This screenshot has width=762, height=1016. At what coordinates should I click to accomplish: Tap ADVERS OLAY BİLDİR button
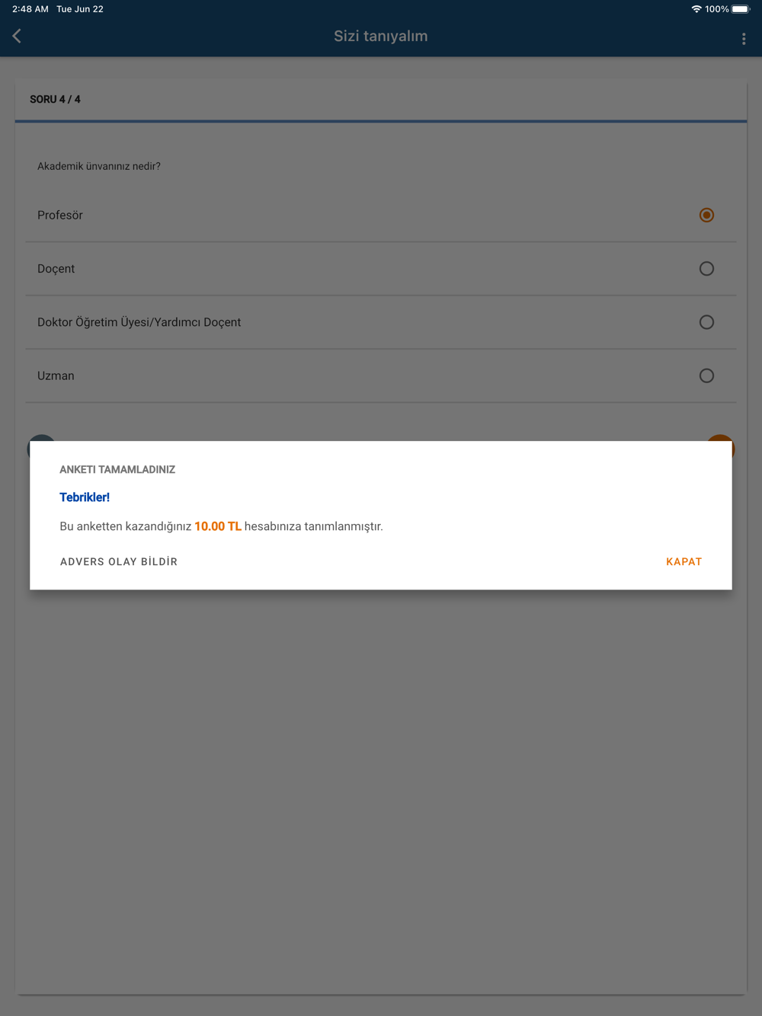click(119, 561)
